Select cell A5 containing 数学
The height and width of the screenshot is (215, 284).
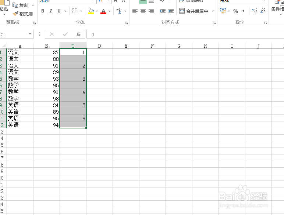click(x=20, y=79)
